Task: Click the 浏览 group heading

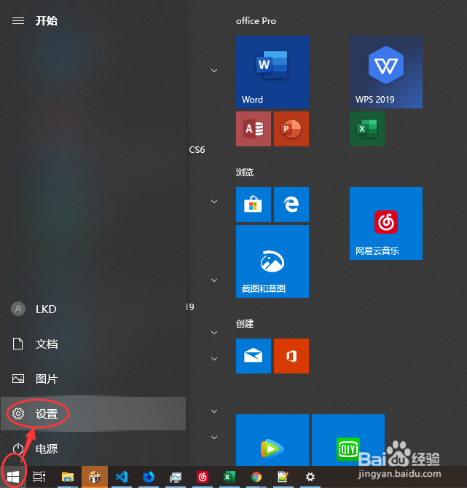Action: (x=245, y=172)
